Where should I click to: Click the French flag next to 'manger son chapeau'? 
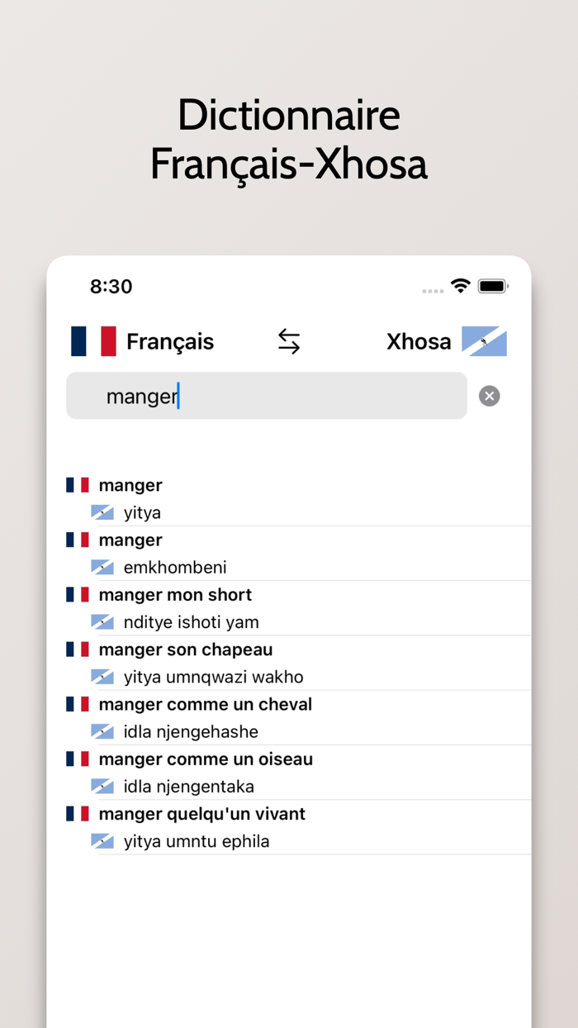(77, 649)
